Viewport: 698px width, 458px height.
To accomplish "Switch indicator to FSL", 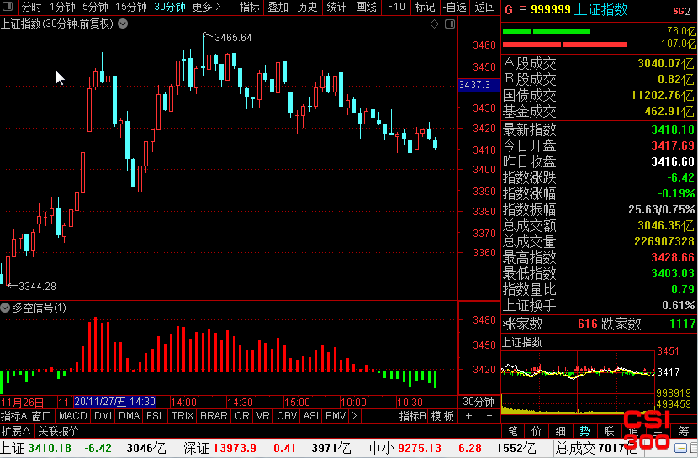I will [x=156, y=416].
